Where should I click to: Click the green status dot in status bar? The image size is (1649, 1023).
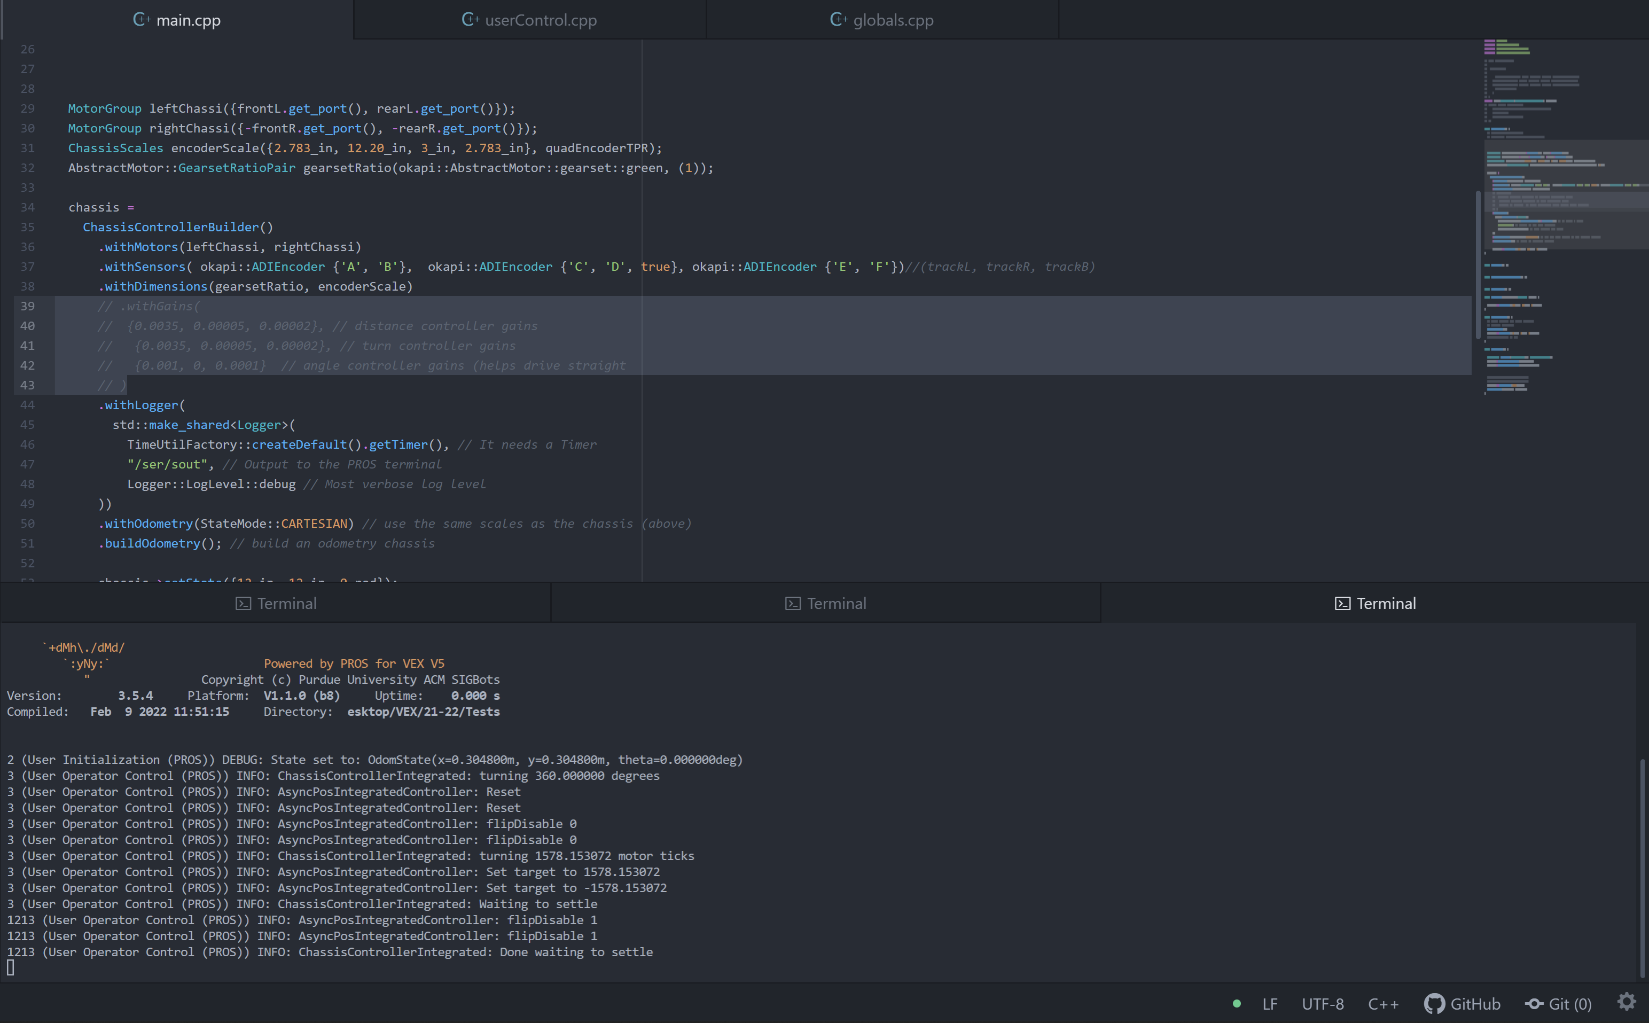(x=1237, y=1003)
